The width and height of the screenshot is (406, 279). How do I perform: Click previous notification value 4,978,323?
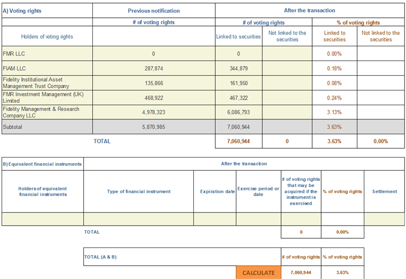tap(154, 112)
